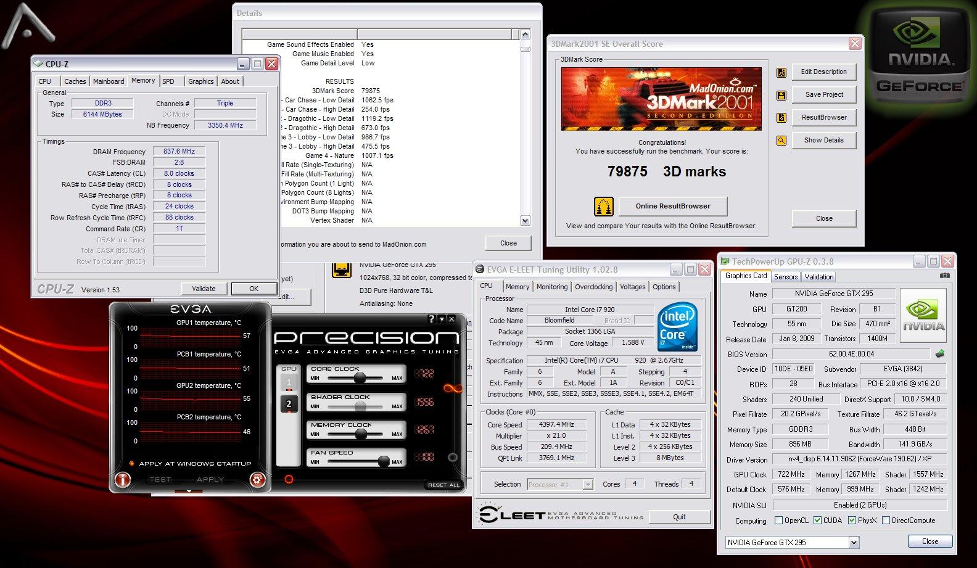Click the Fan Speed slider knob
This screenshot has width=977, height=568.
click(x=384, y=461)
